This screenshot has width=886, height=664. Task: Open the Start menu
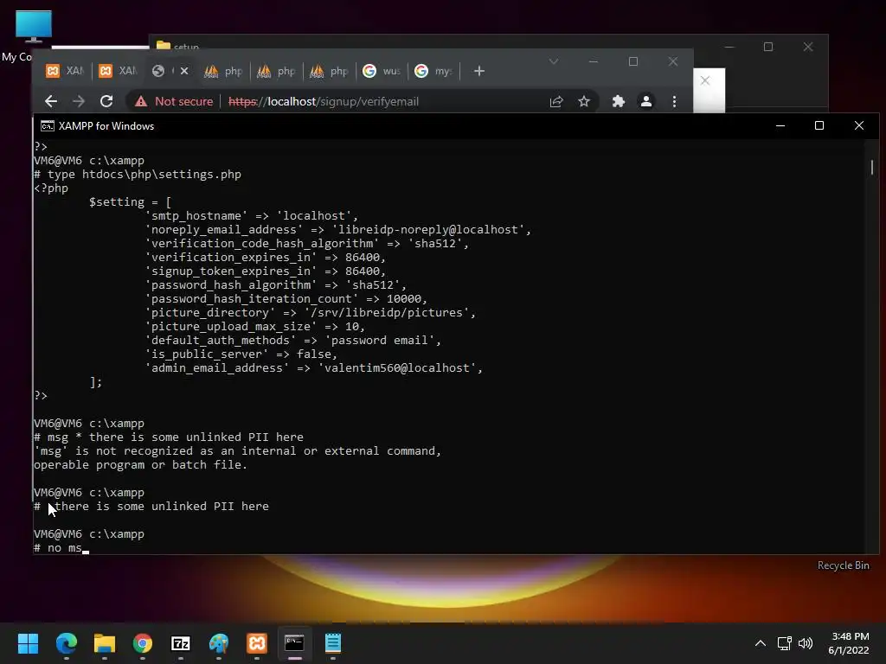(28, 643)
